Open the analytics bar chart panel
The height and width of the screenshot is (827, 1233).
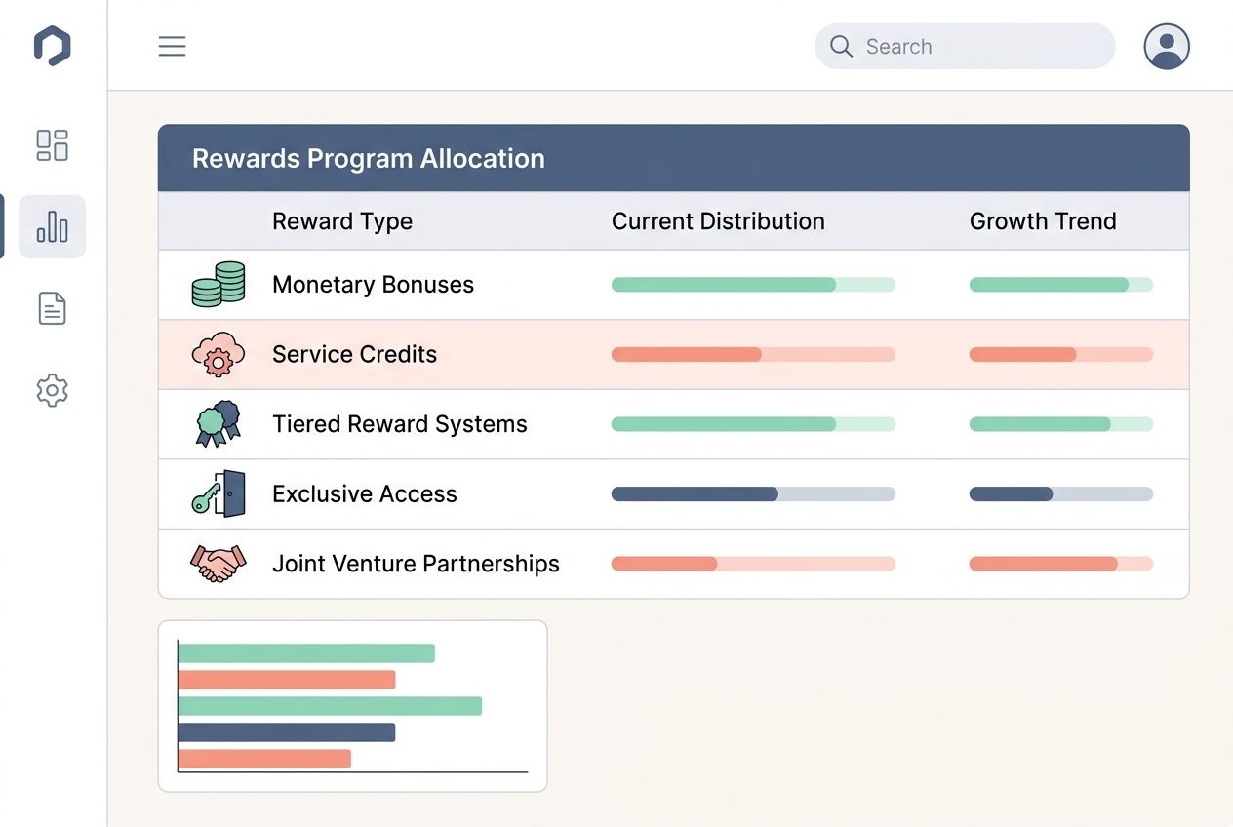[x=52, y=226]
